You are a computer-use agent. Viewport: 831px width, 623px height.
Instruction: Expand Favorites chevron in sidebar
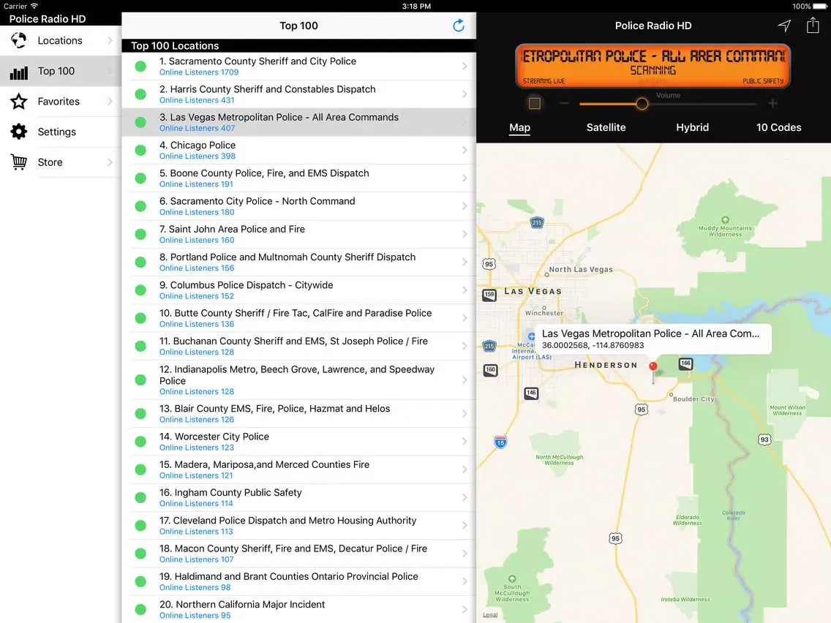(110, 101)
